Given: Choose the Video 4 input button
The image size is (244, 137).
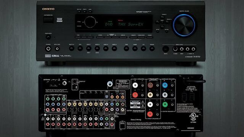Looking at the screenshot, I should [x=114, y=48].
